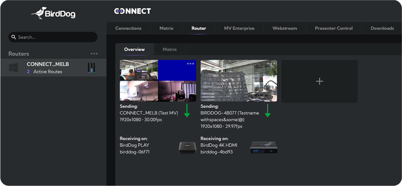Select the Matrix sub-tab next to Overview
This screenshot has height=186, width=402.
tap(169, 49)
